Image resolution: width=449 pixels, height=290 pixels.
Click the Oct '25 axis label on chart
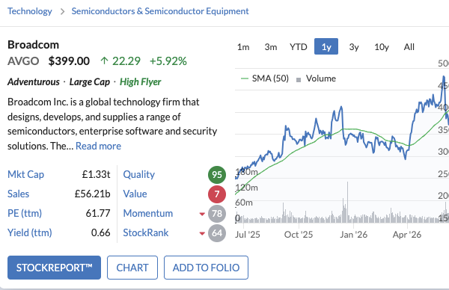[299, 235]
